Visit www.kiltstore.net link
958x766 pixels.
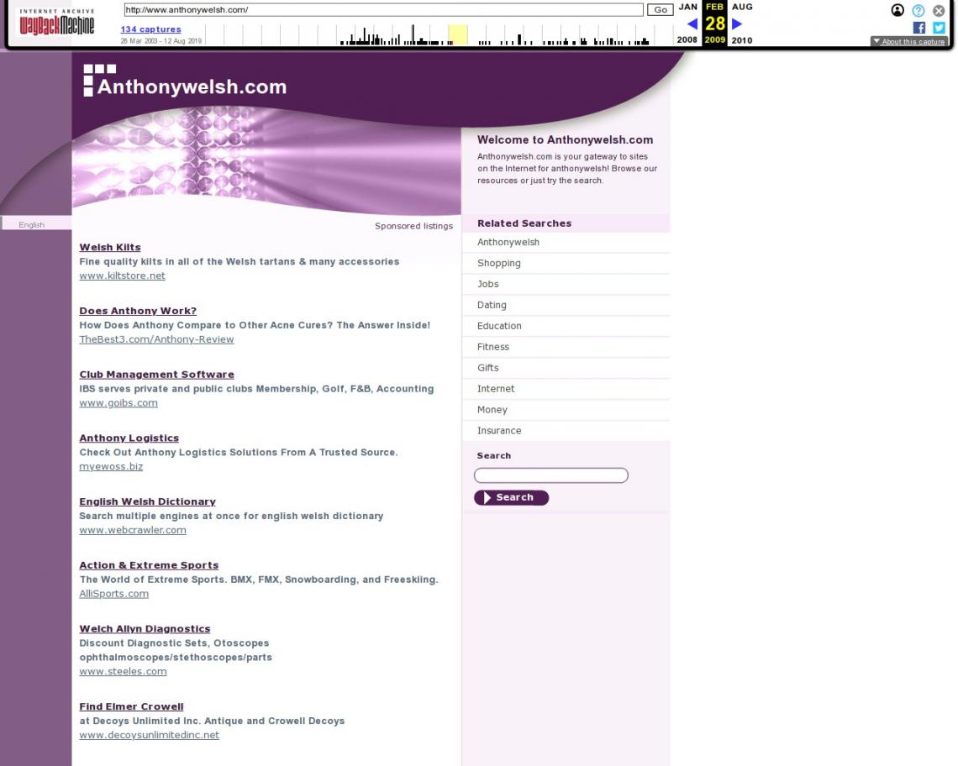[122, 275]
